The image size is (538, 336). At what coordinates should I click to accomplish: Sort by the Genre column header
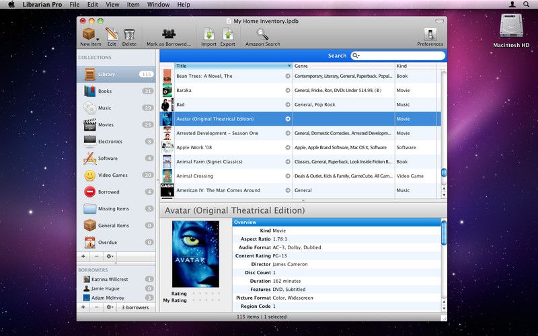(x=344, y=66)
